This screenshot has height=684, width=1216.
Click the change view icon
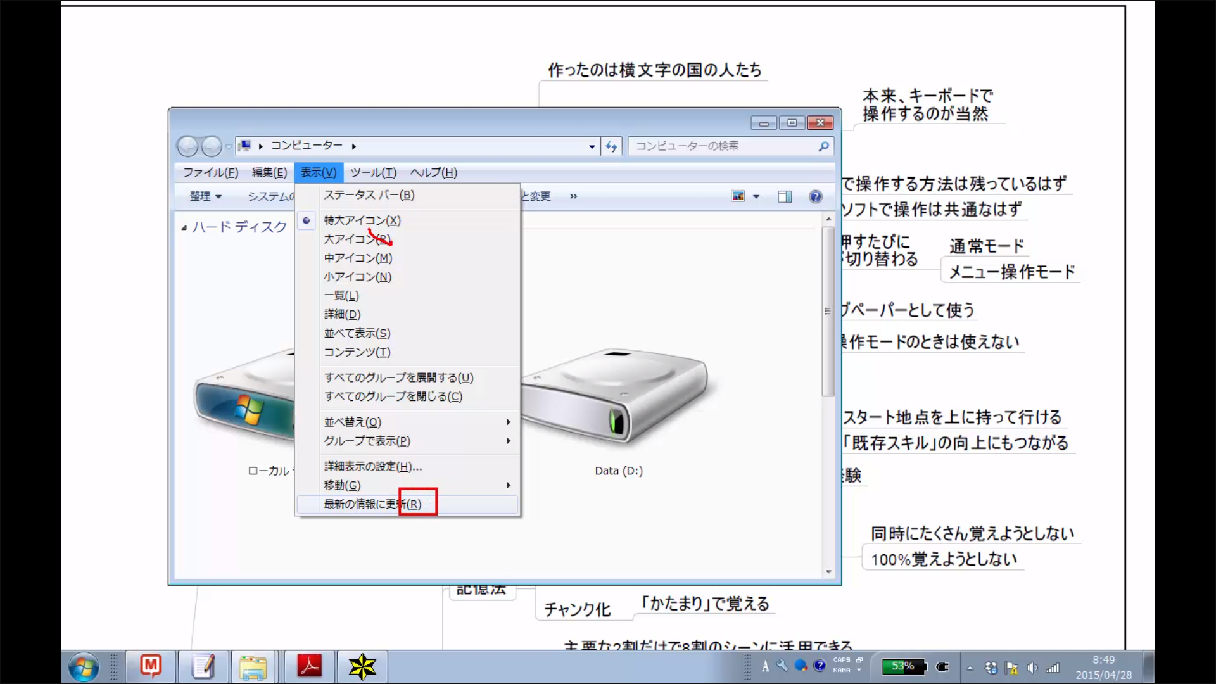click(738, 196)
